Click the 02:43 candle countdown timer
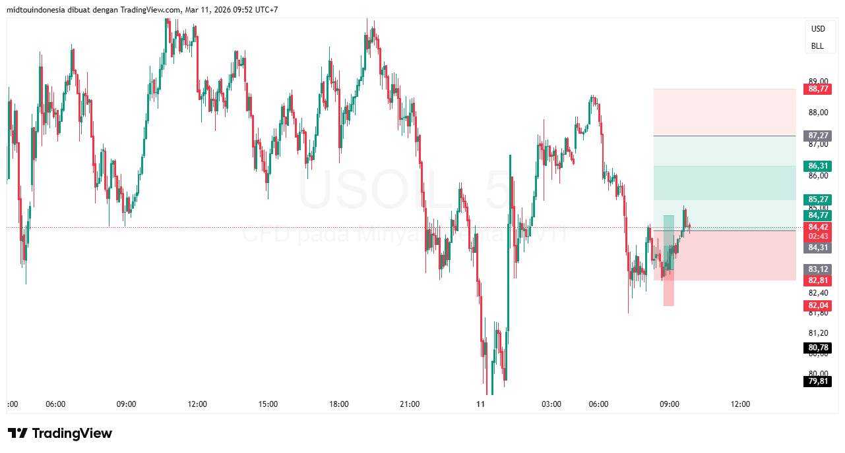Image resolution: width=845 pixels, height=453 pixels. tap(818, 236)
